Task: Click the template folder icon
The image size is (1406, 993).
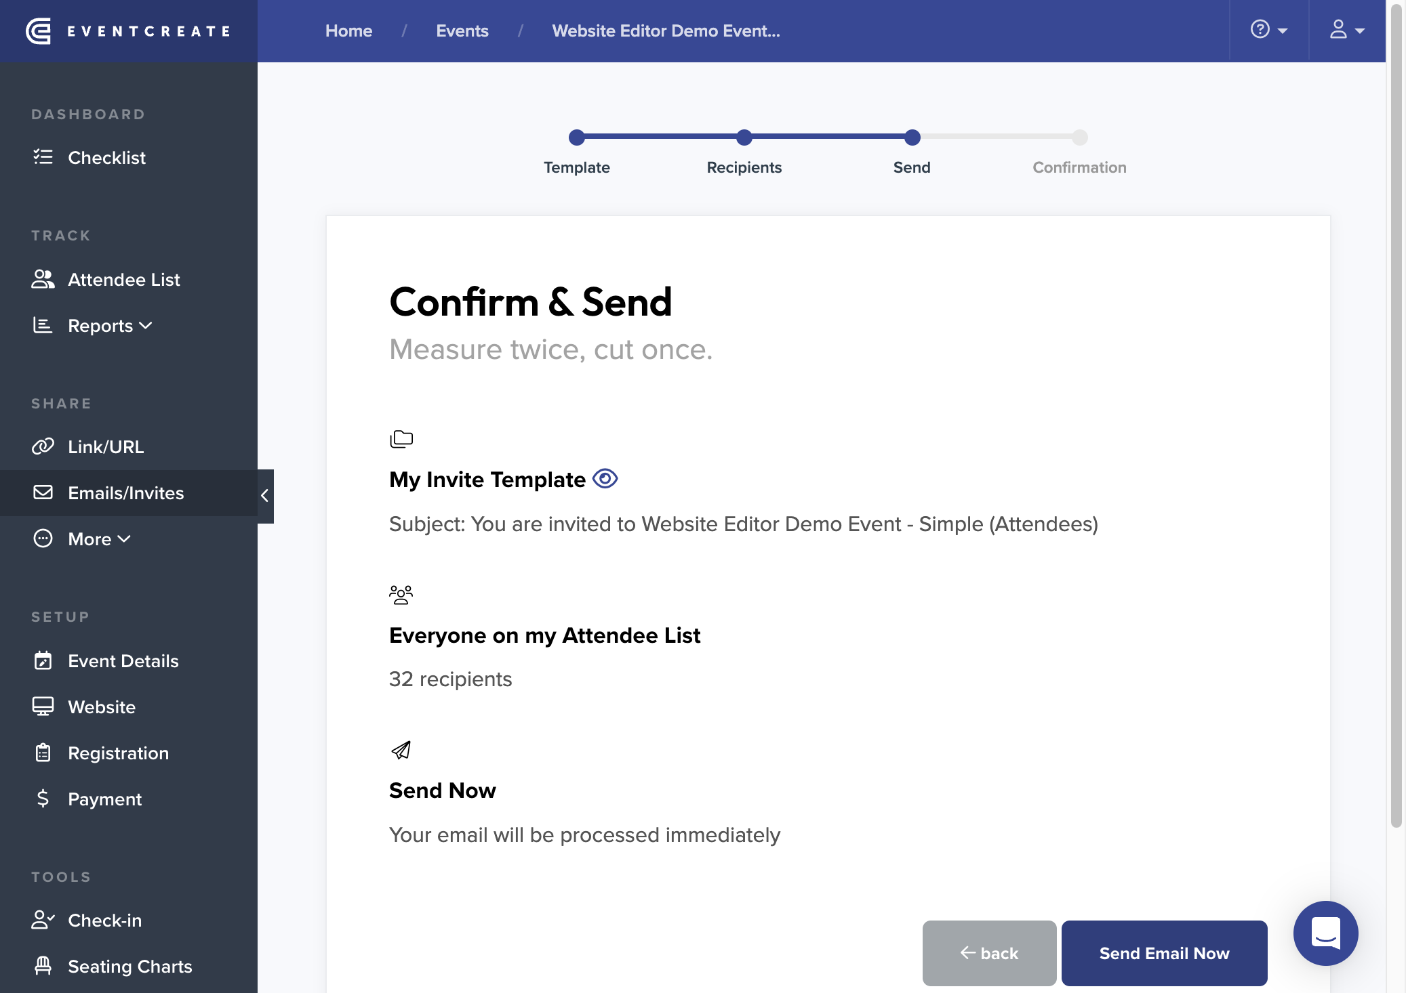Action: point(401,439)
